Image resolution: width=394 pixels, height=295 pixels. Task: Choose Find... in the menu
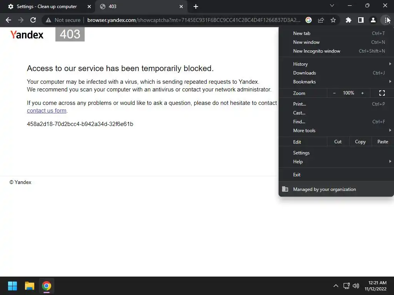336,121
